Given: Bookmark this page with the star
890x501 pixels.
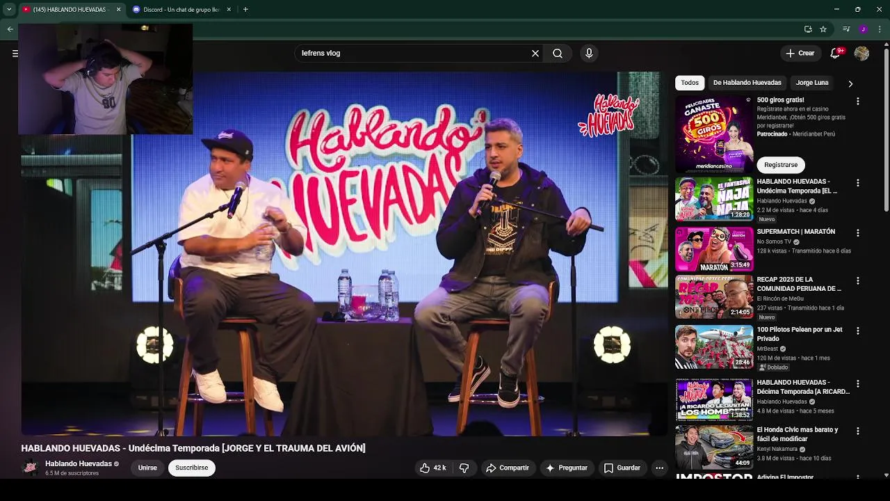Looking at the screenshot, I should (823, 29).
